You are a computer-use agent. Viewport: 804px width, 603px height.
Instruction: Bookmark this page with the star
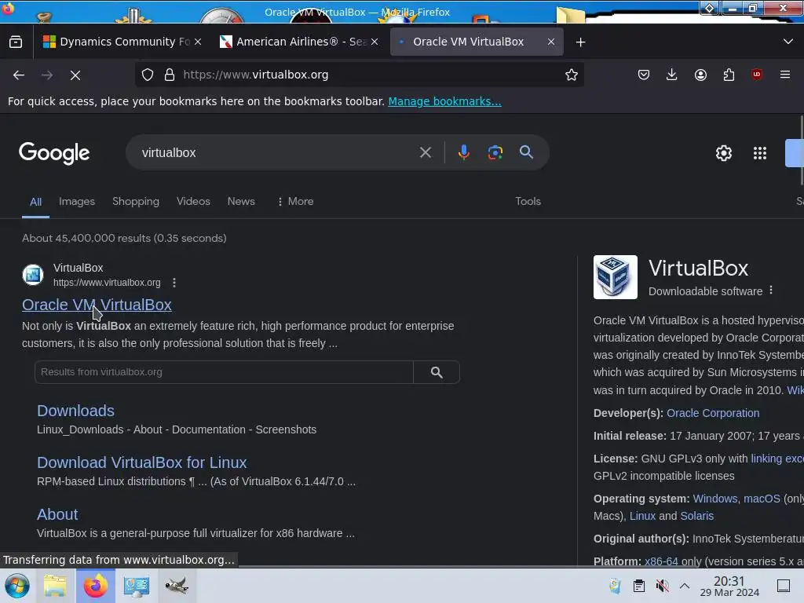tap(572, 75)
